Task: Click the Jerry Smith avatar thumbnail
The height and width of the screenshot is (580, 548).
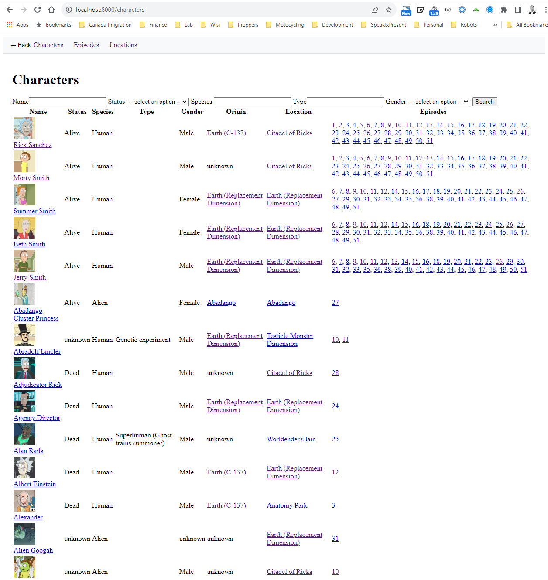Action: (24, 261)
